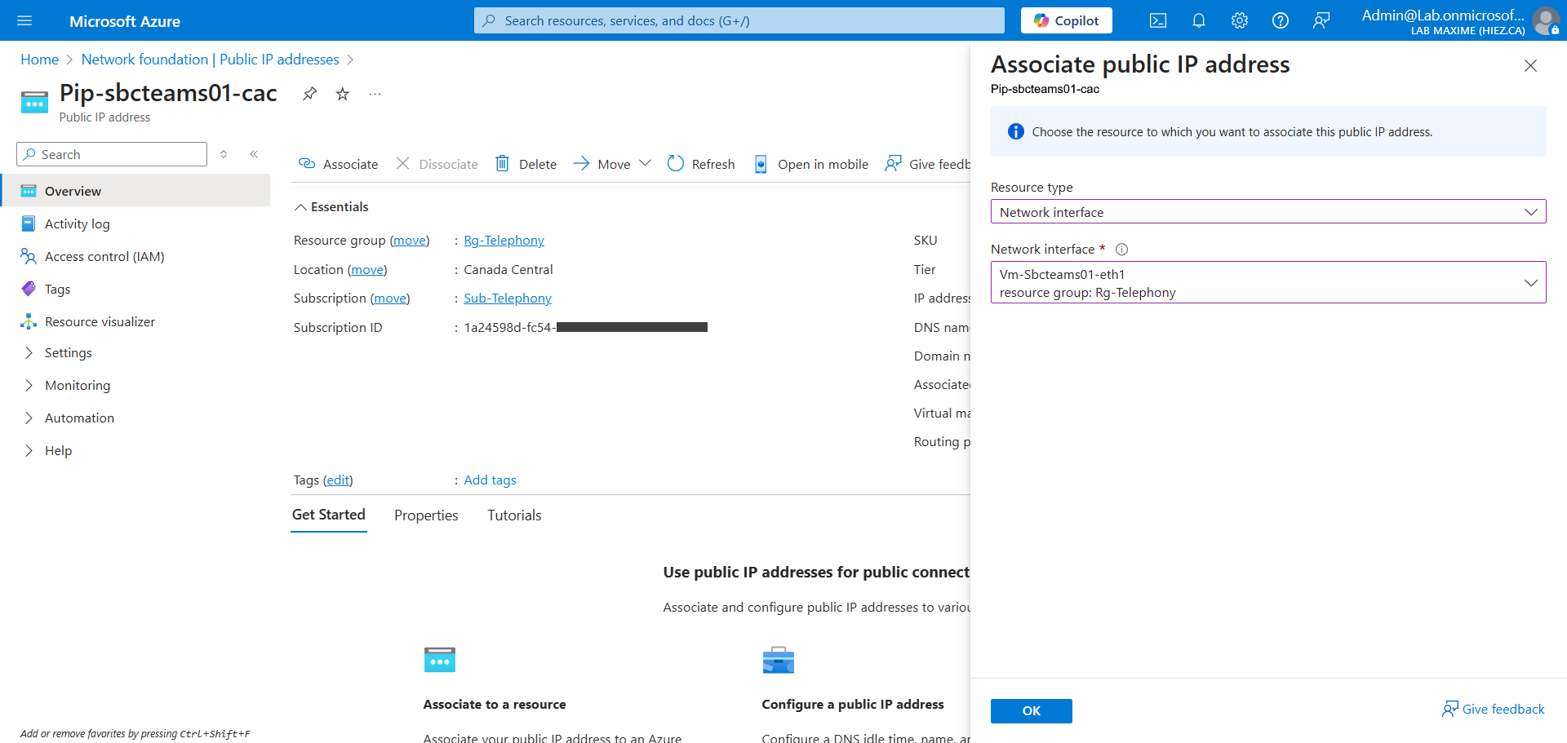Open the Rg-Telephony resource group link
The height and width of the screenshot is (743, 1567).
504,241
